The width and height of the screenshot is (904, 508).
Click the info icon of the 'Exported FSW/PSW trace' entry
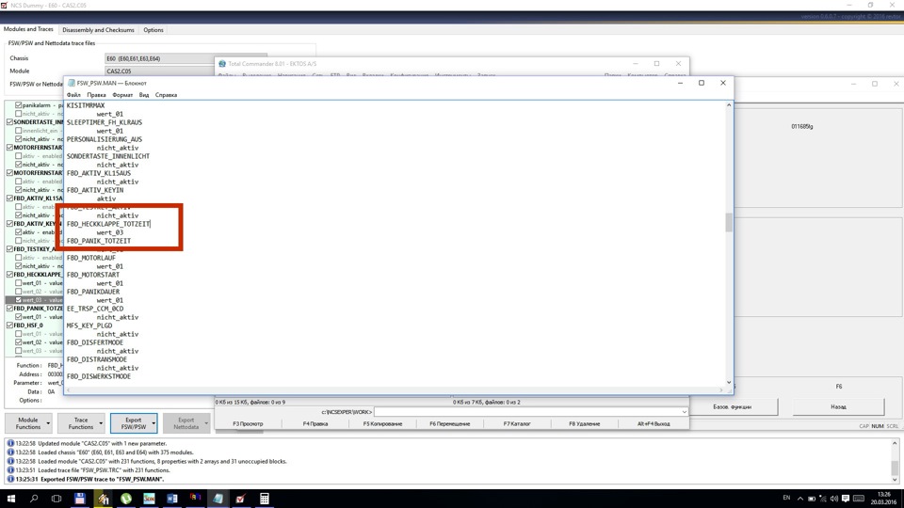(10, 479)
